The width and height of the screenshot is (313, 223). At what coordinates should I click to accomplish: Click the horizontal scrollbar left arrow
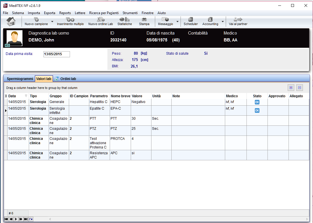click(50, 219)
